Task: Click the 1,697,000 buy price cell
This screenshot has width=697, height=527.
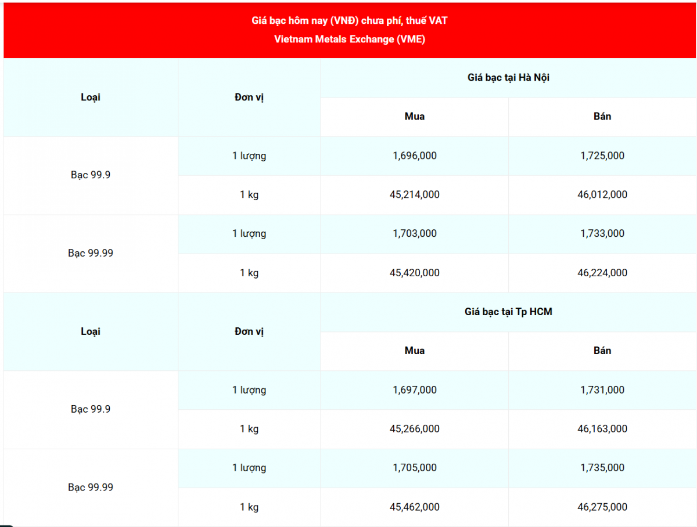Action: 415,390
